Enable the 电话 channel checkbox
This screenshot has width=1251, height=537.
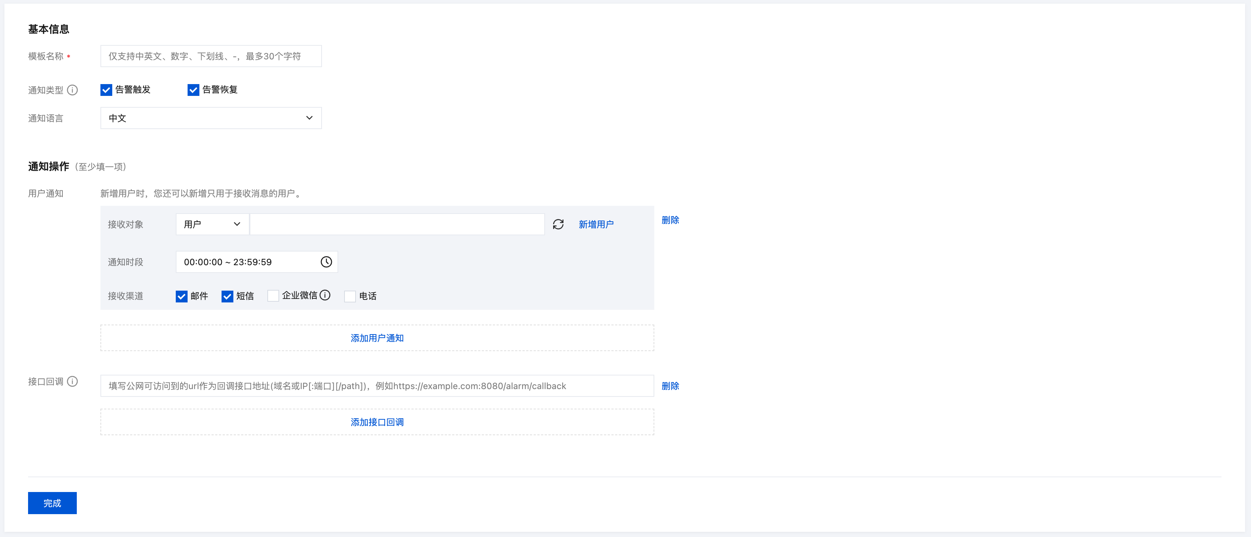tap(350, 296)
